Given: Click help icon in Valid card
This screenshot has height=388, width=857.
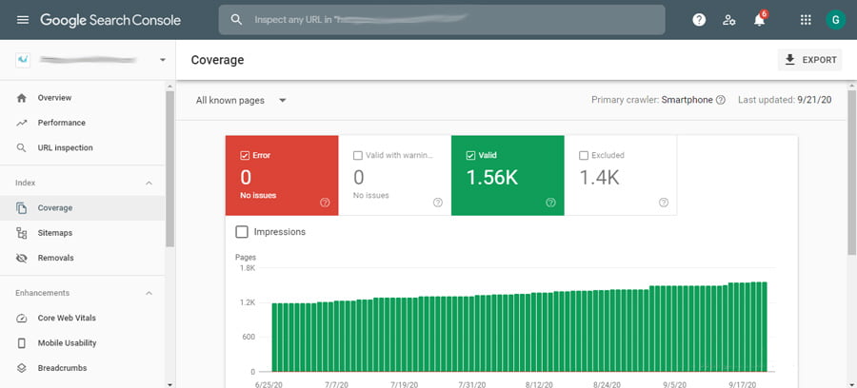Looking at the screenshot, I should (x=551, y=203).
